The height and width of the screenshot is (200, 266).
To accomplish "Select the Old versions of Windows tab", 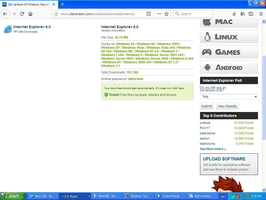I will coord(29,4).
